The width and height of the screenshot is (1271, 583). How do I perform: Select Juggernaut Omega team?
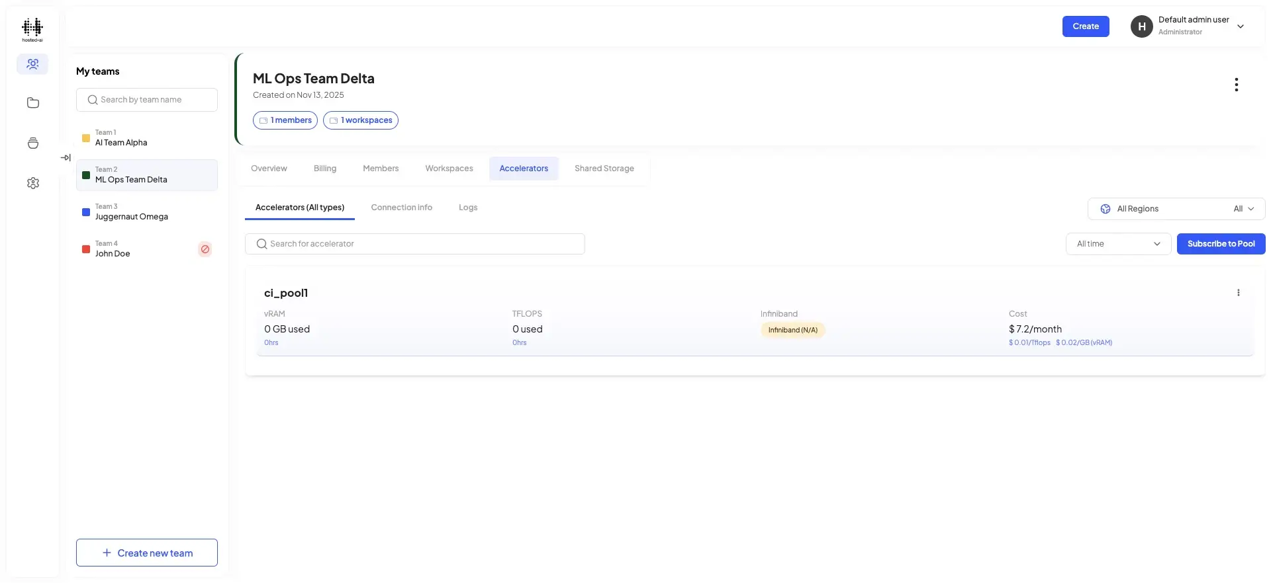147,212
